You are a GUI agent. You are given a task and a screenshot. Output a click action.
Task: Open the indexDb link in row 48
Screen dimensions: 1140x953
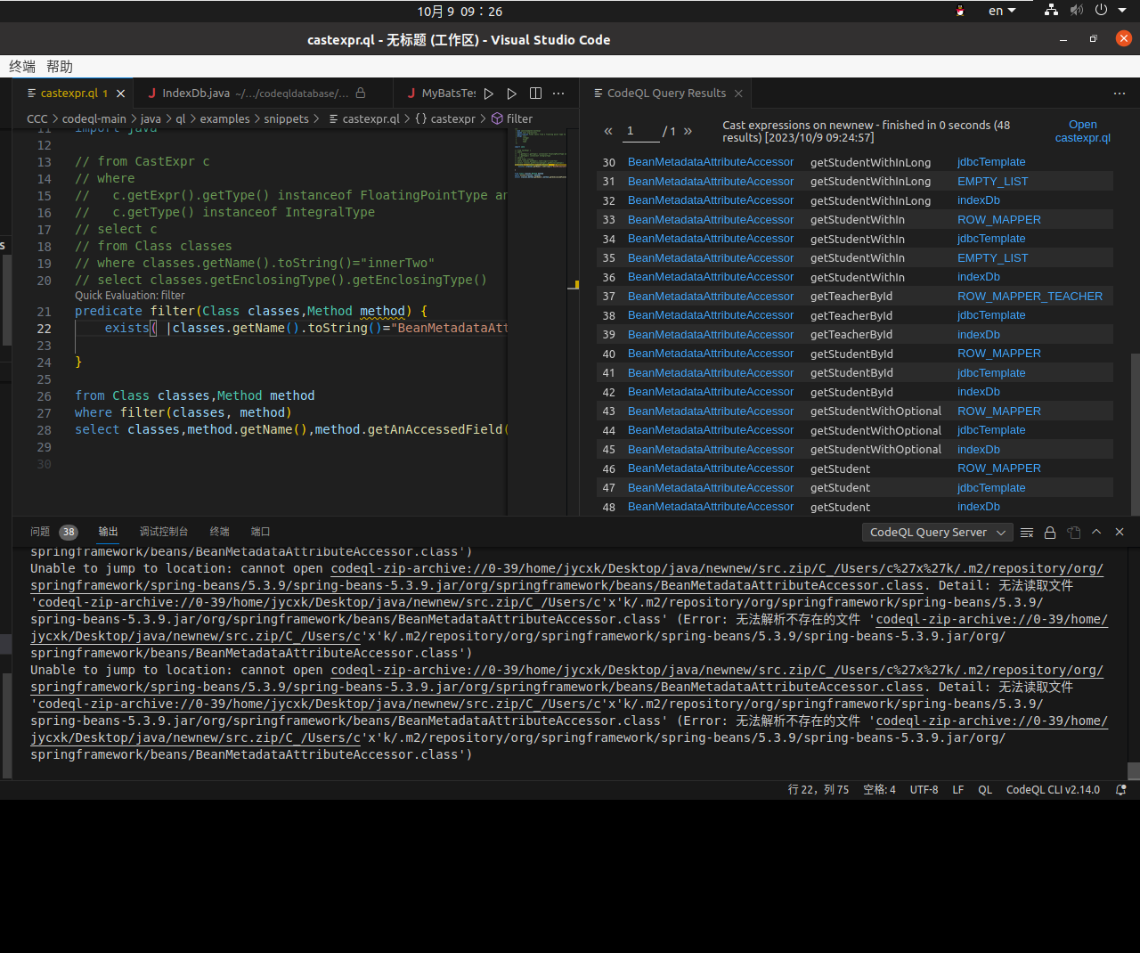pyautogui.click(x=979, y=507)
